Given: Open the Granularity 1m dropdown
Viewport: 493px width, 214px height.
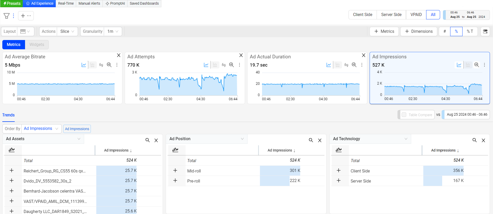Looking at the screenshot, I should (x=113, y=31).
